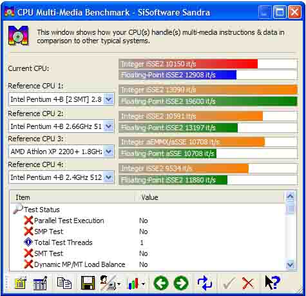
Task: Click the Integer iSSE2 9534 it/s bar
Action: coord(184,168)
